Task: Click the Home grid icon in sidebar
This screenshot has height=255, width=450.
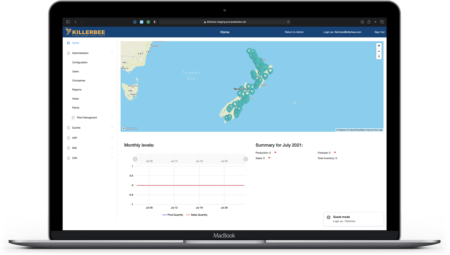Action: 68,43
